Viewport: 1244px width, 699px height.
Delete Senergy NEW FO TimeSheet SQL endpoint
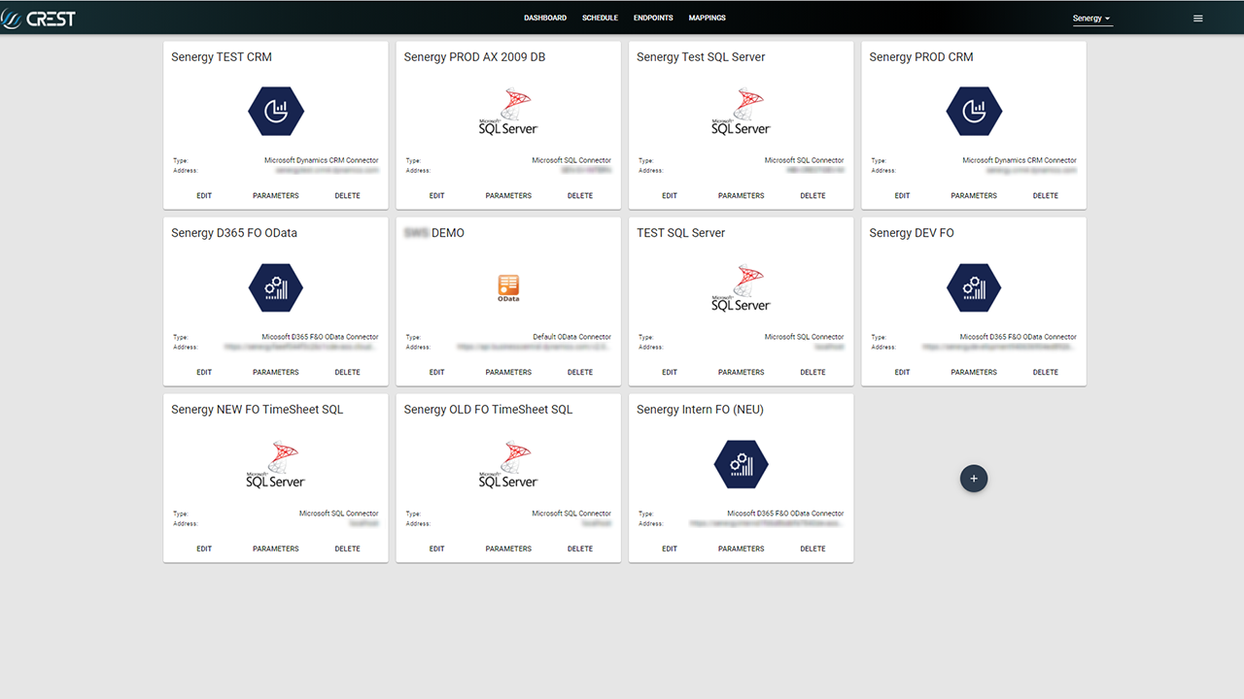(347, 549)
